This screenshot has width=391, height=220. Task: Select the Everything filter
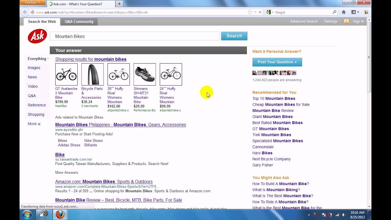(37, 59)
